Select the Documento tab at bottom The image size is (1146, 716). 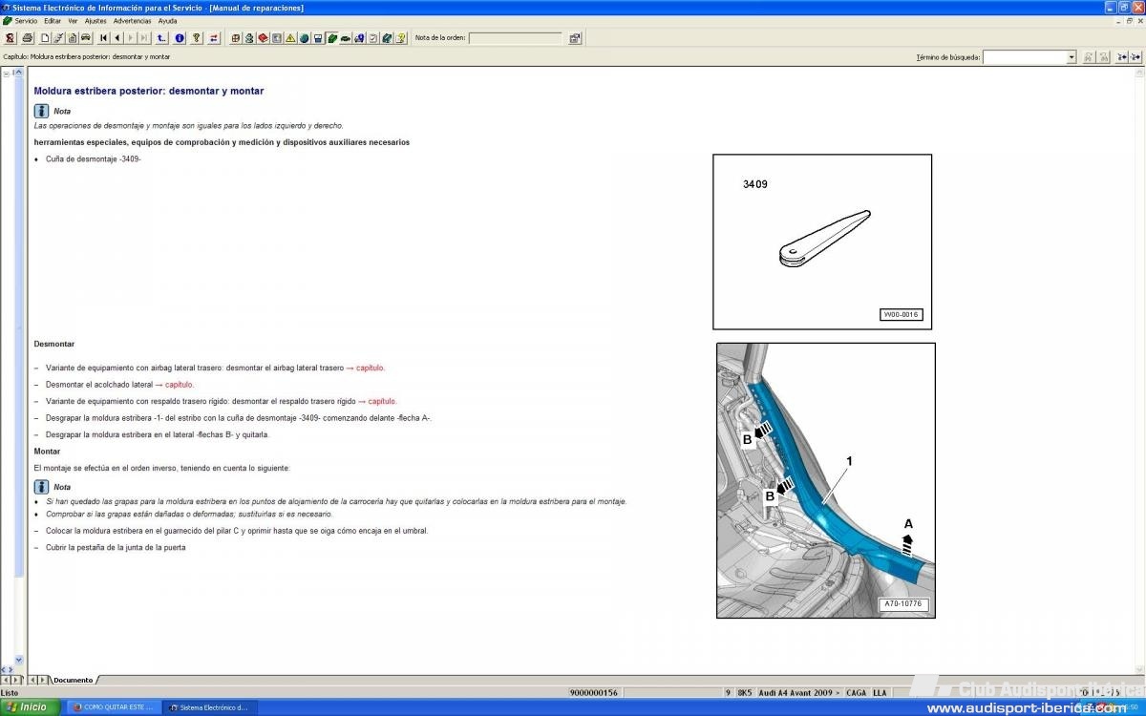73,680
